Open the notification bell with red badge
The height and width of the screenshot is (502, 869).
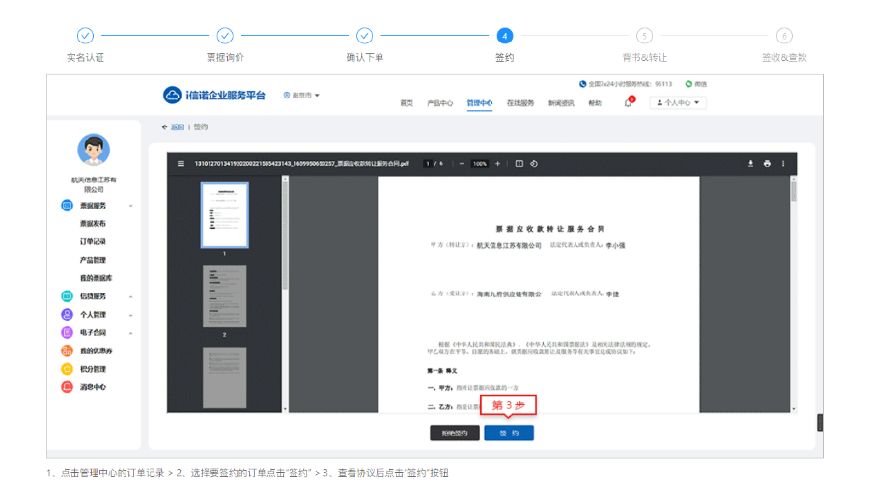[628, 102]
